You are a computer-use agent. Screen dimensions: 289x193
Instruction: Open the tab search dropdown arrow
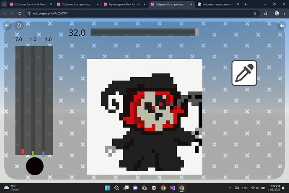pyautogui.click(x=4, y=4)
